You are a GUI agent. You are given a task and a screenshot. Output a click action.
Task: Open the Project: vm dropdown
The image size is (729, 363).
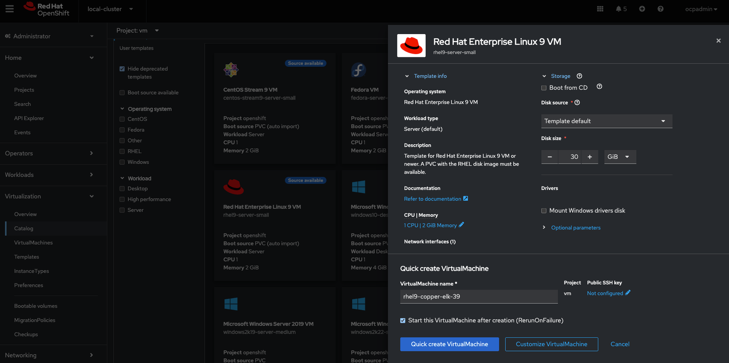pyautogui.click(x=138, y=30)
